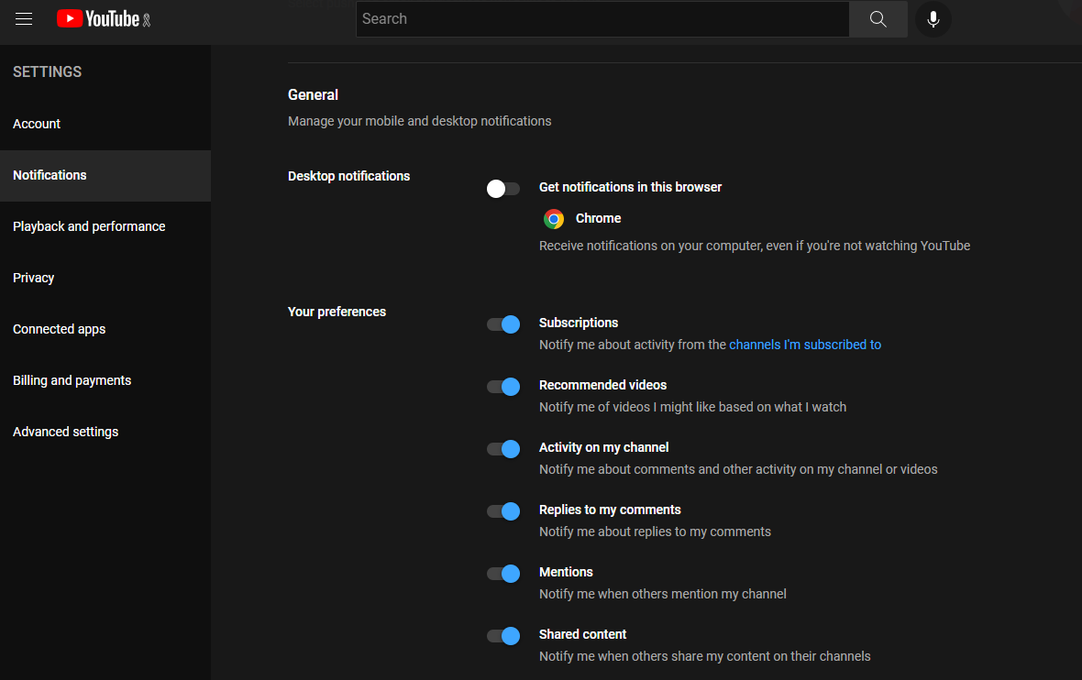Click the 'Activity on my channel' title

click(603, 447)
